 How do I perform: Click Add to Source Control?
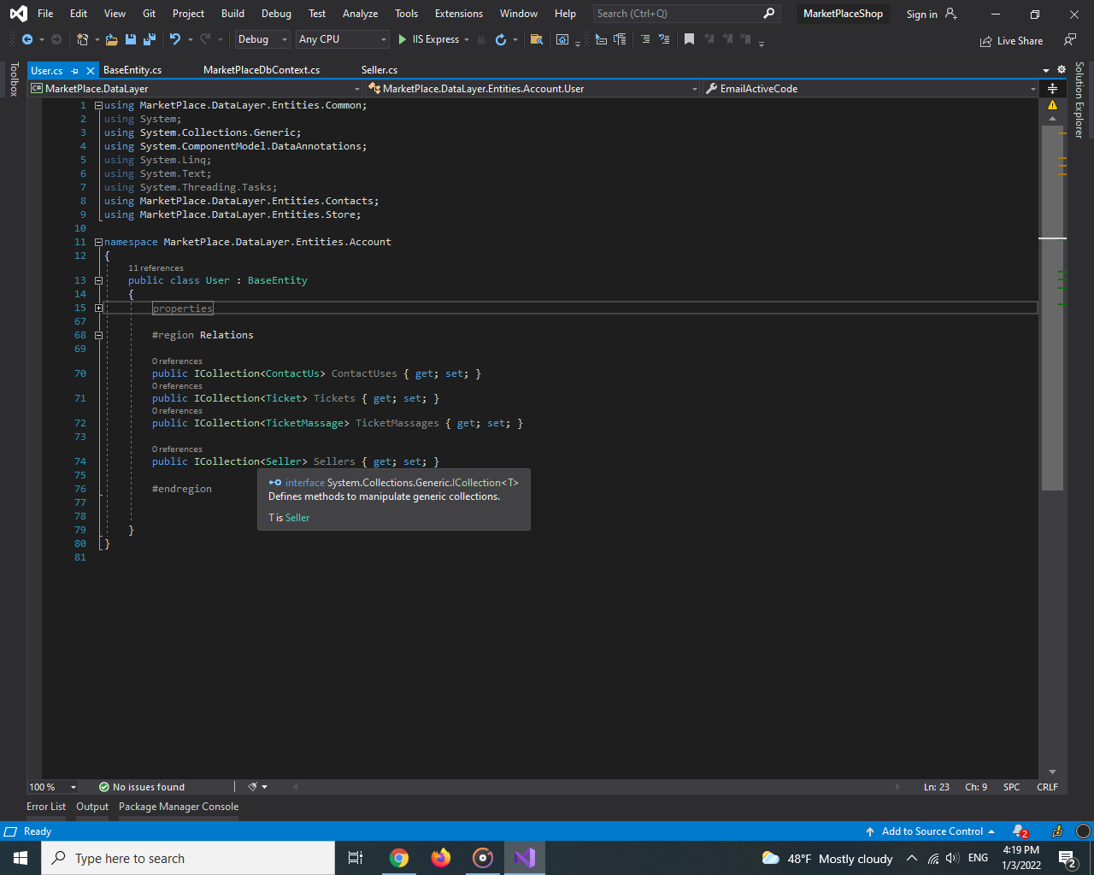931,831
